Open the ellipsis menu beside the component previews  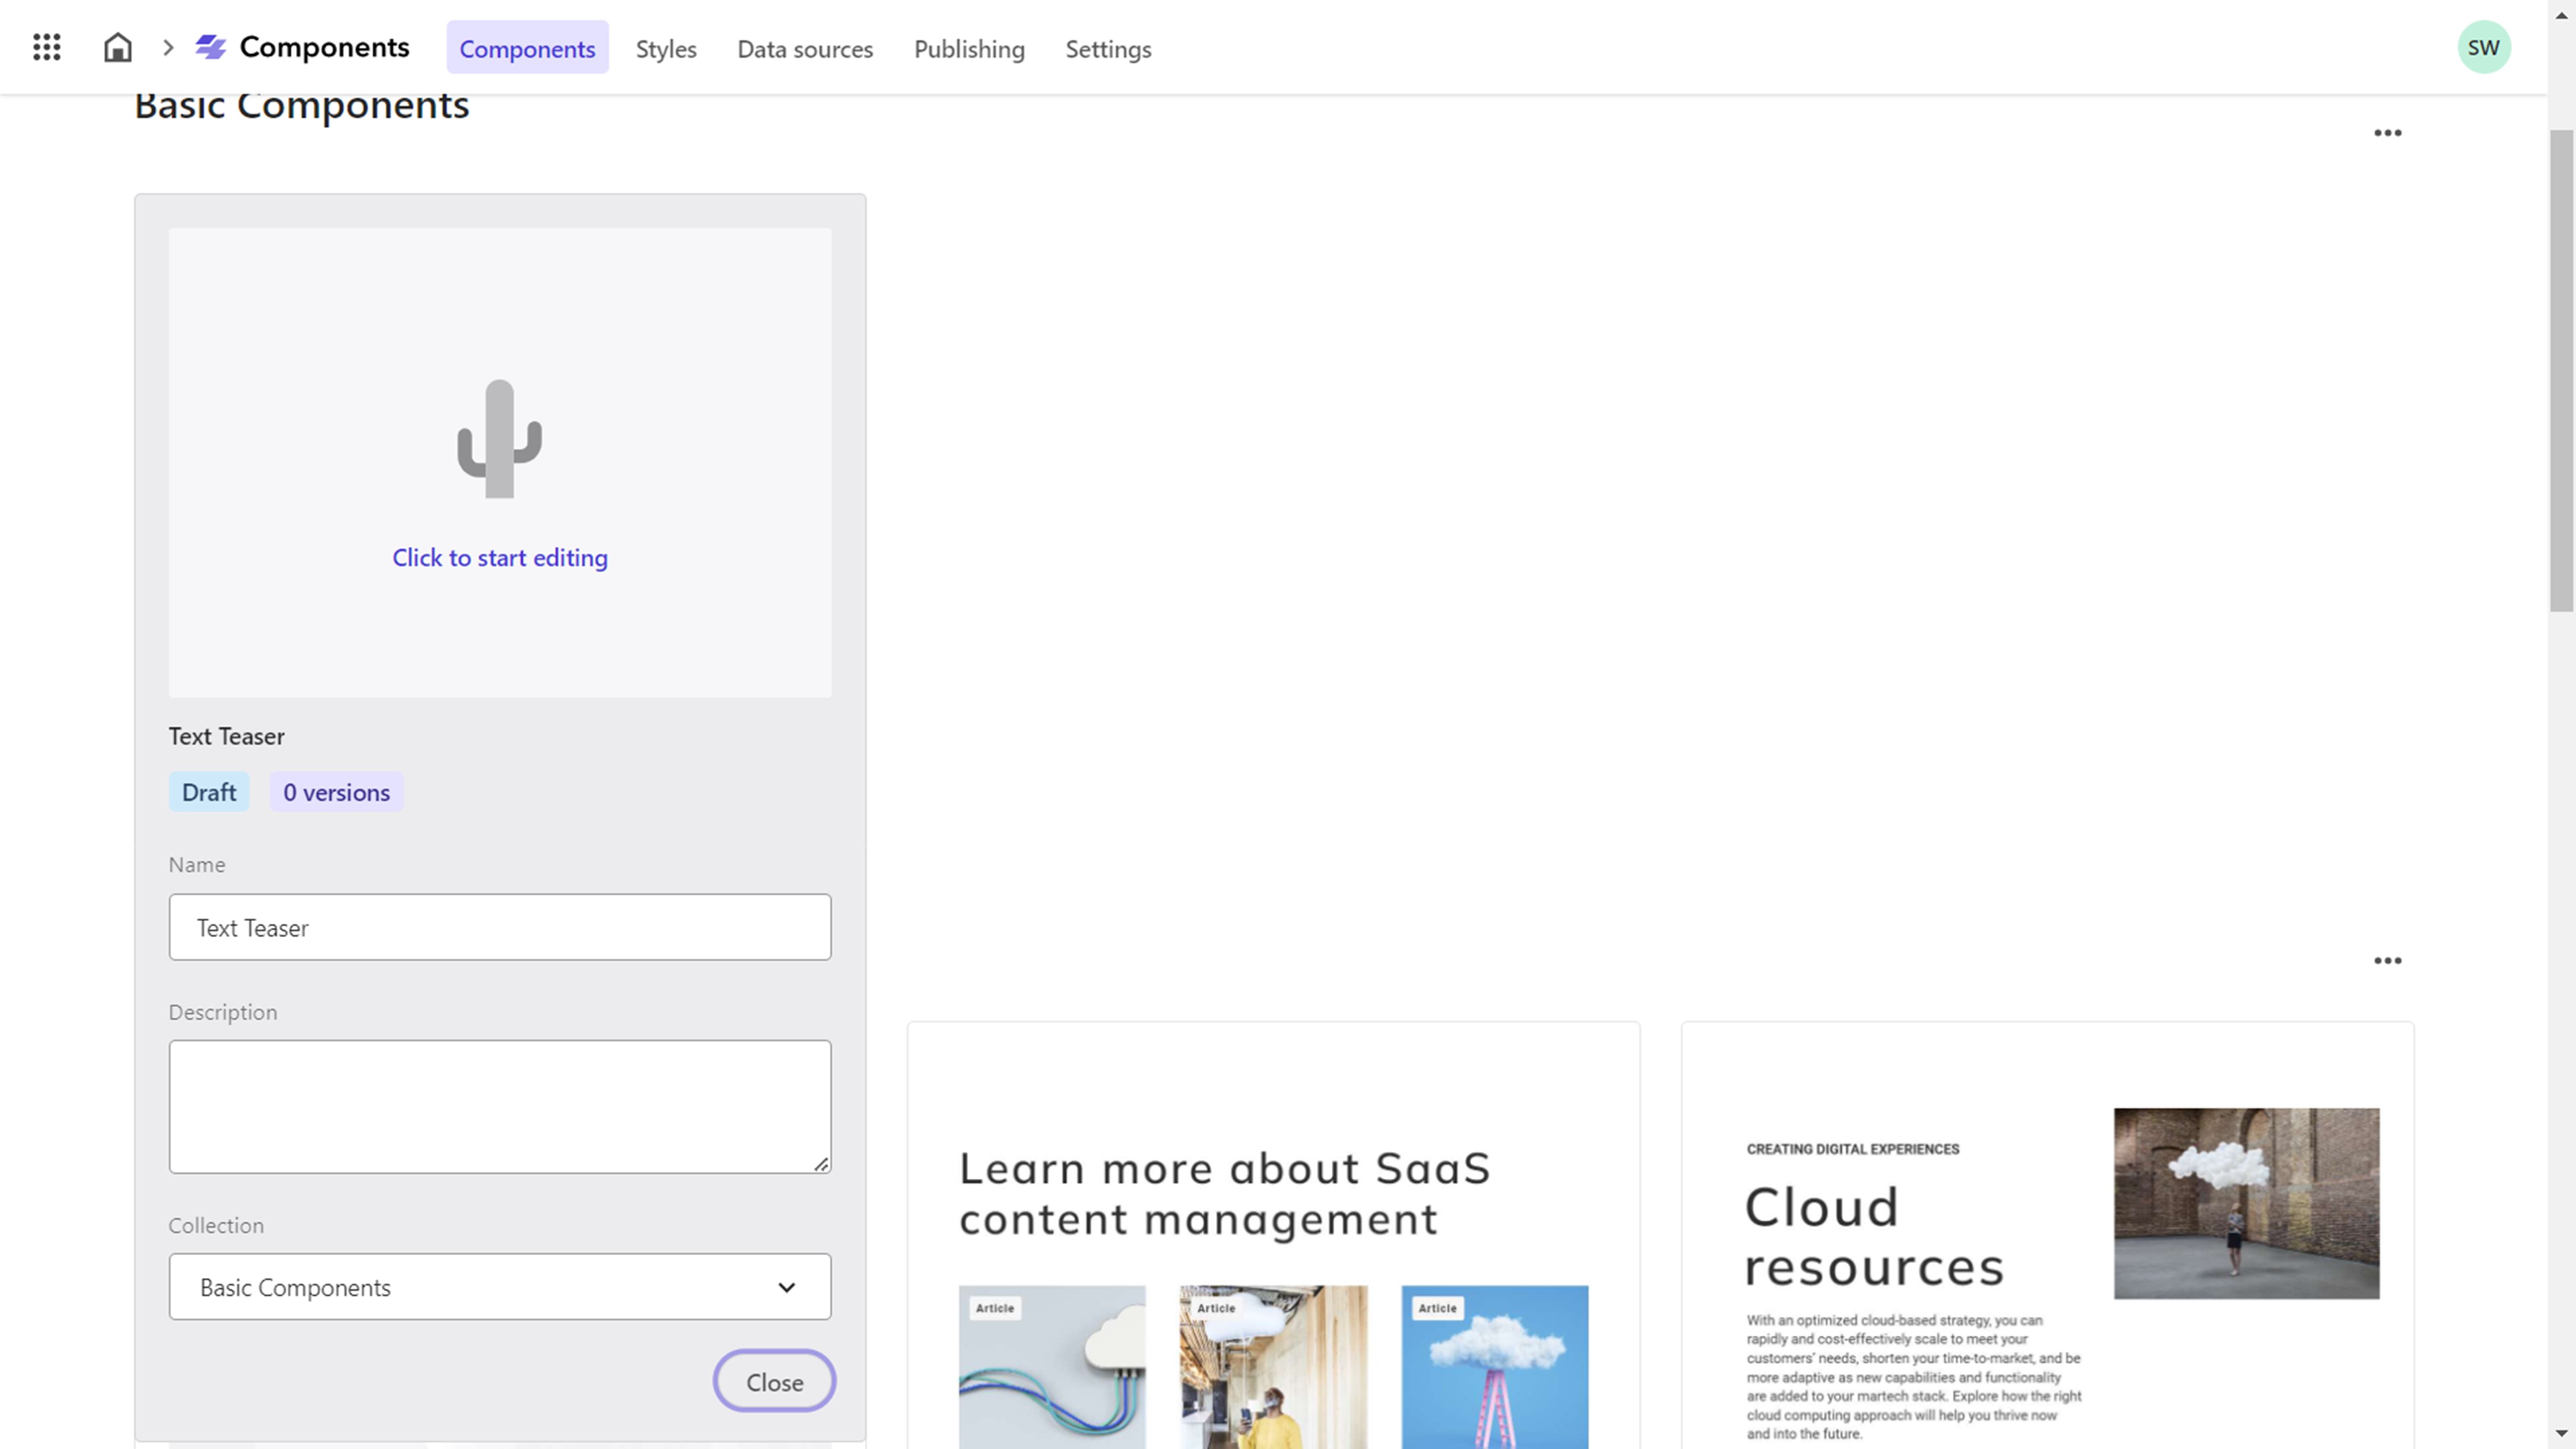(2388, 961)
